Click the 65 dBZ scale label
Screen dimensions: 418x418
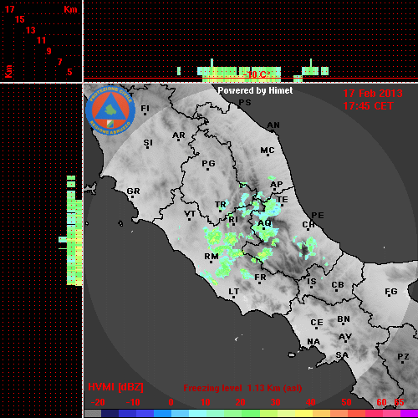tap(399, 402)
